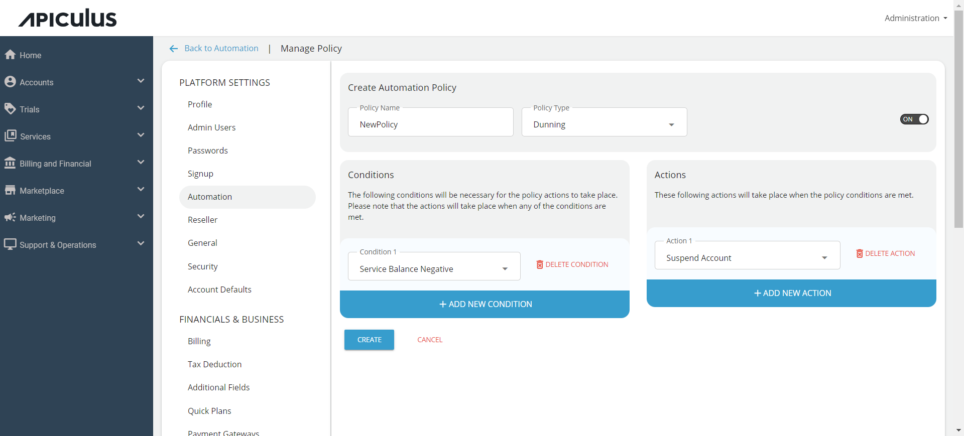Click the page vertical scrollbar thumb
964x436 pixels.
[x=958, y=119]
